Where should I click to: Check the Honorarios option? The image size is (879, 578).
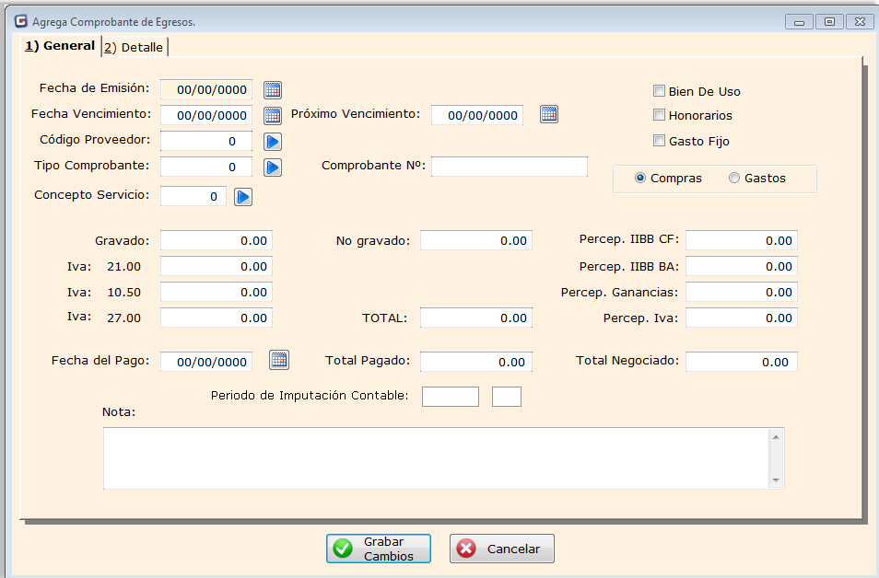659,115
